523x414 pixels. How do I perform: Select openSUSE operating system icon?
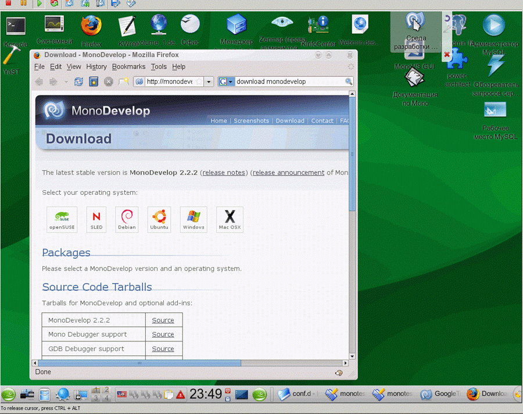tap(62, 219)
